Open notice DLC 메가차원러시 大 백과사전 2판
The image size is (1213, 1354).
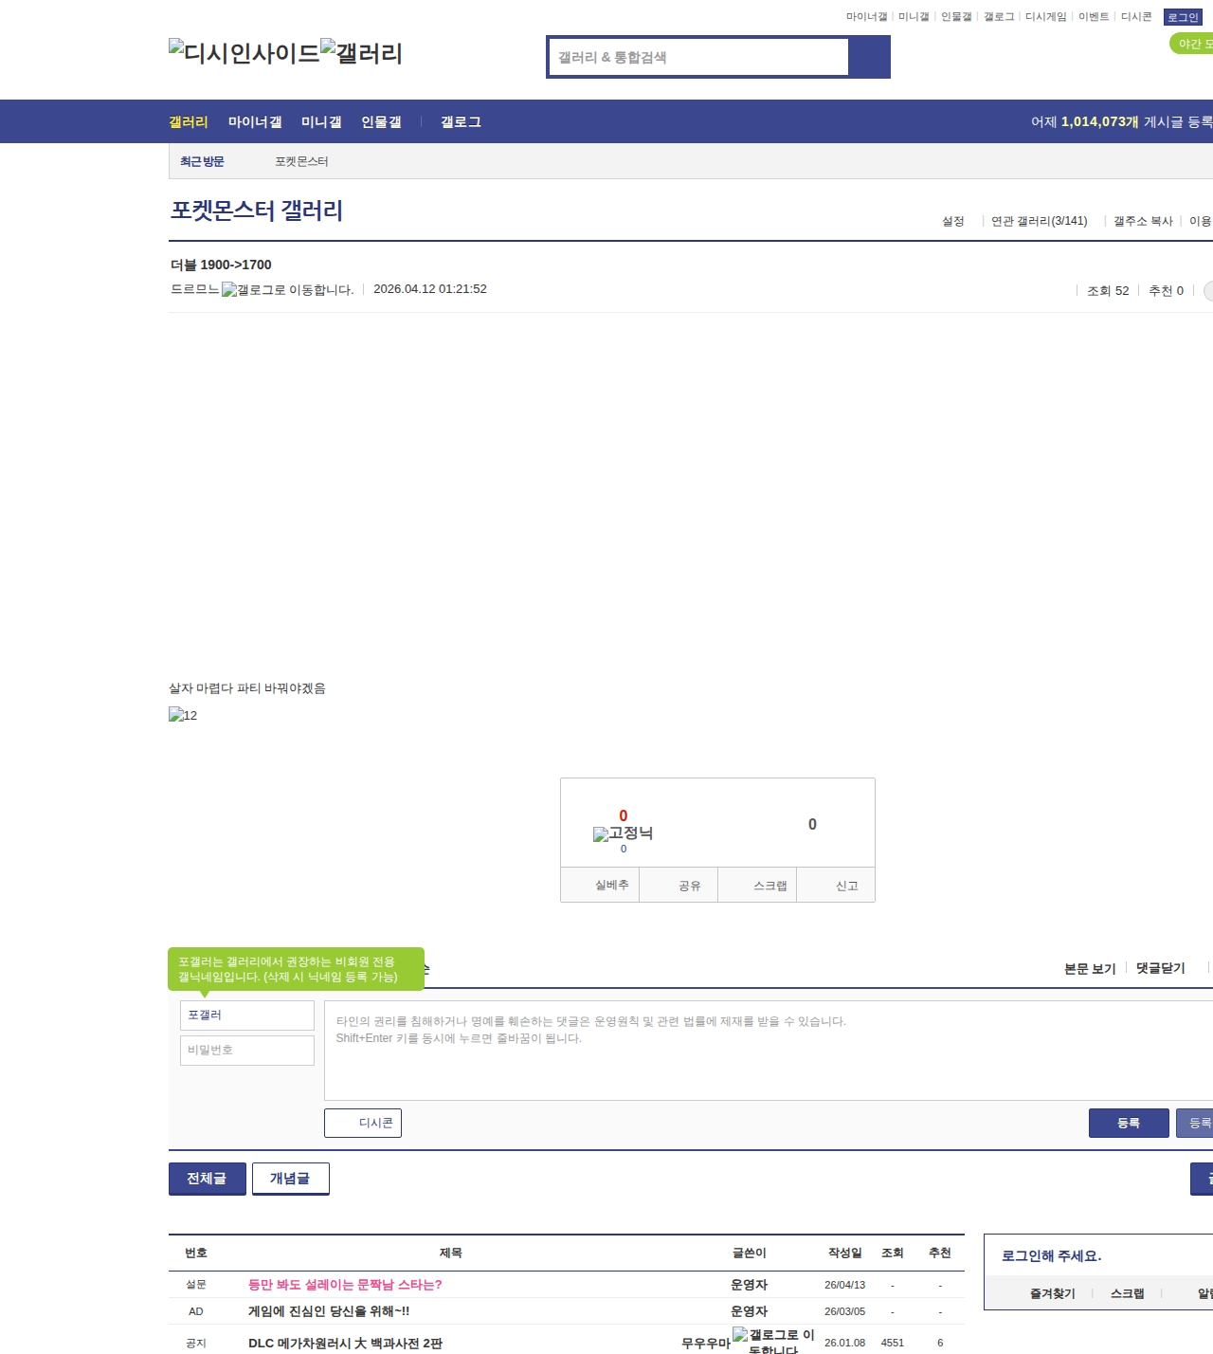click(x=345, y=1343)
